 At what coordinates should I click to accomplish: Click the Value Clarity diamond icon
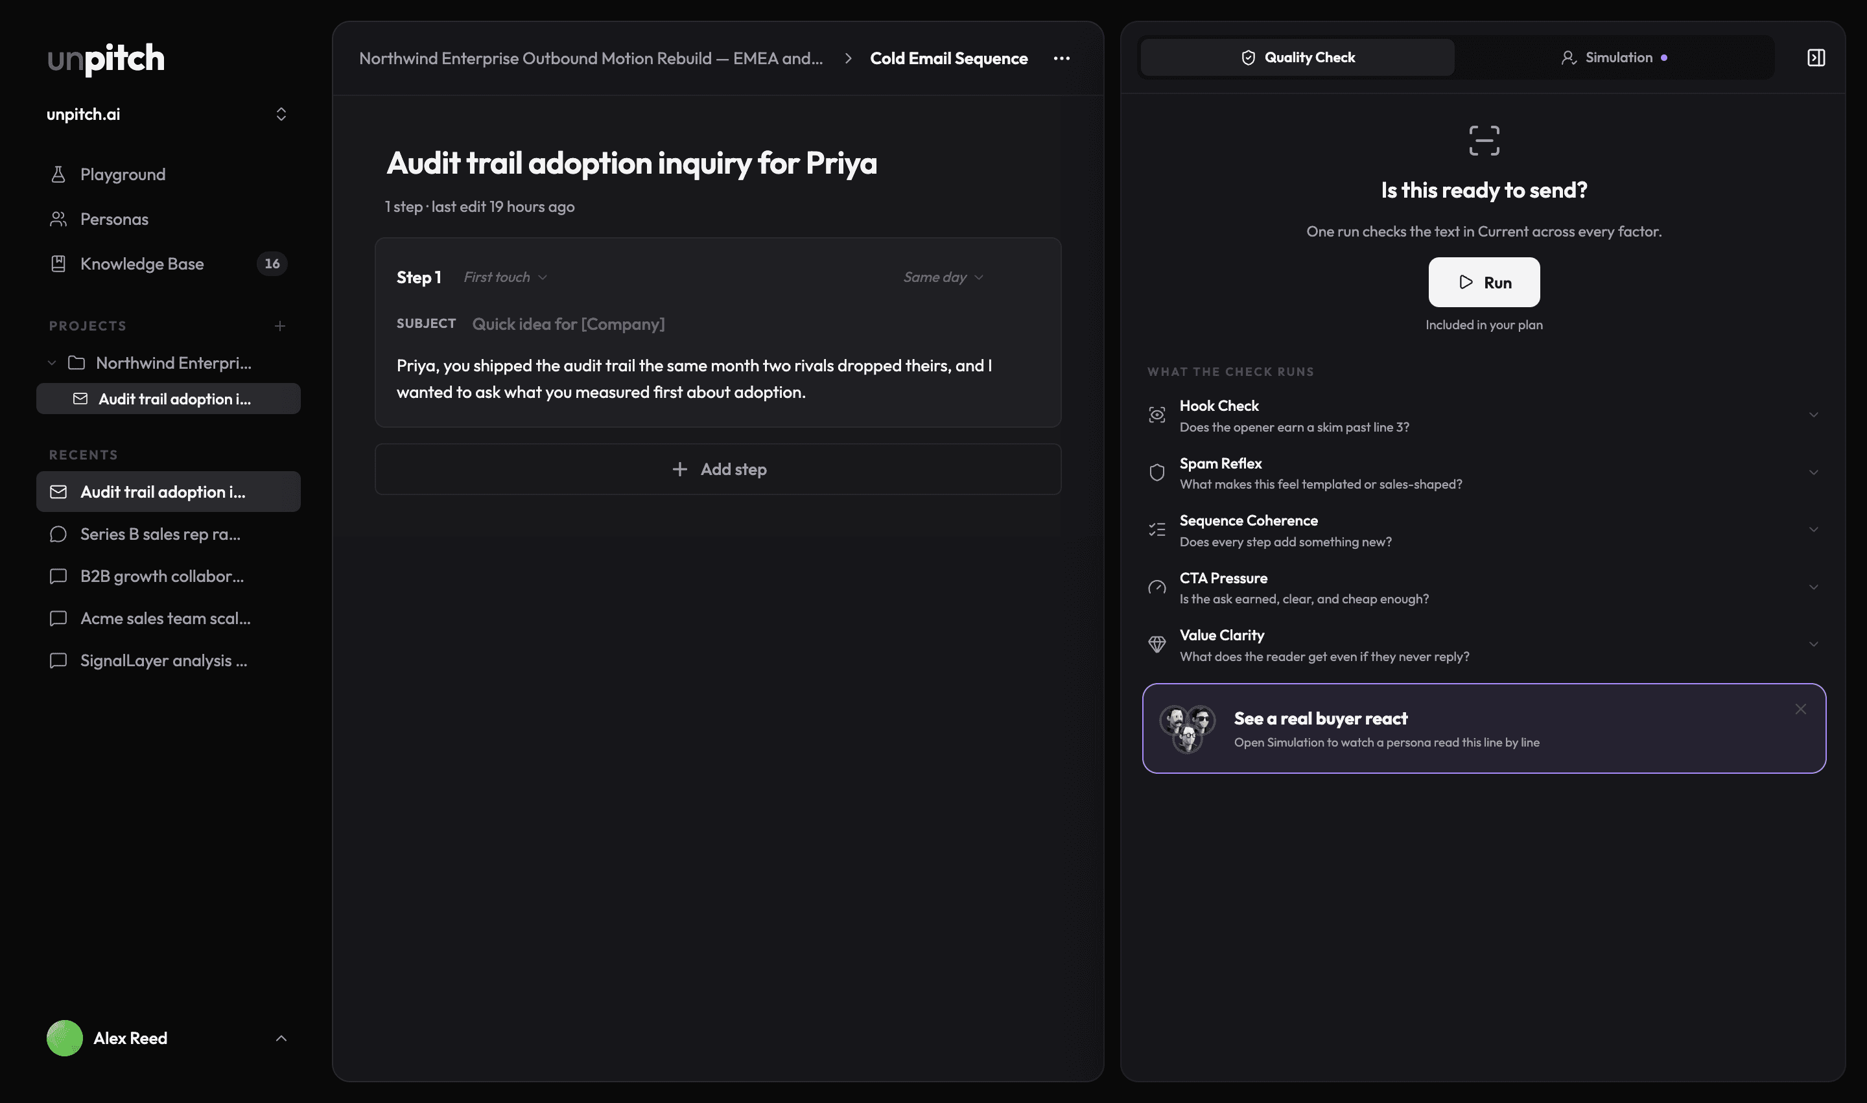point(1157,644)
